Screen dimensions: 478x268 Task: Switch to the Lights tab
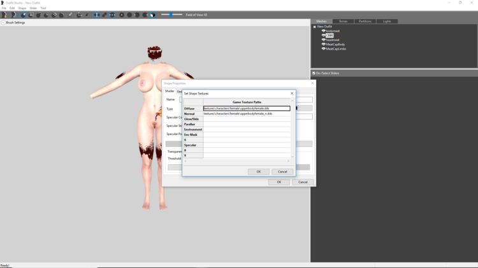click(387, 21)
